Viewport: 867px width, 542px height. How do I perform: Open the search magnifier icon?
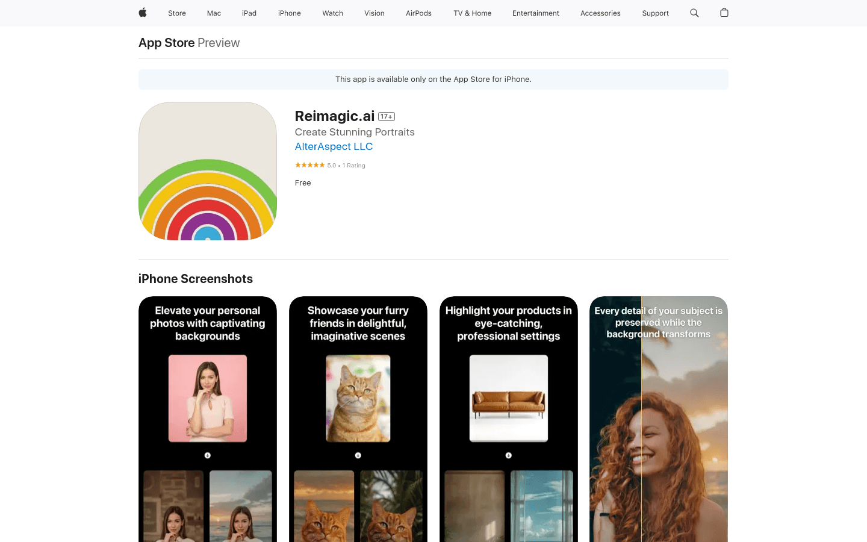tap(694, 13)
